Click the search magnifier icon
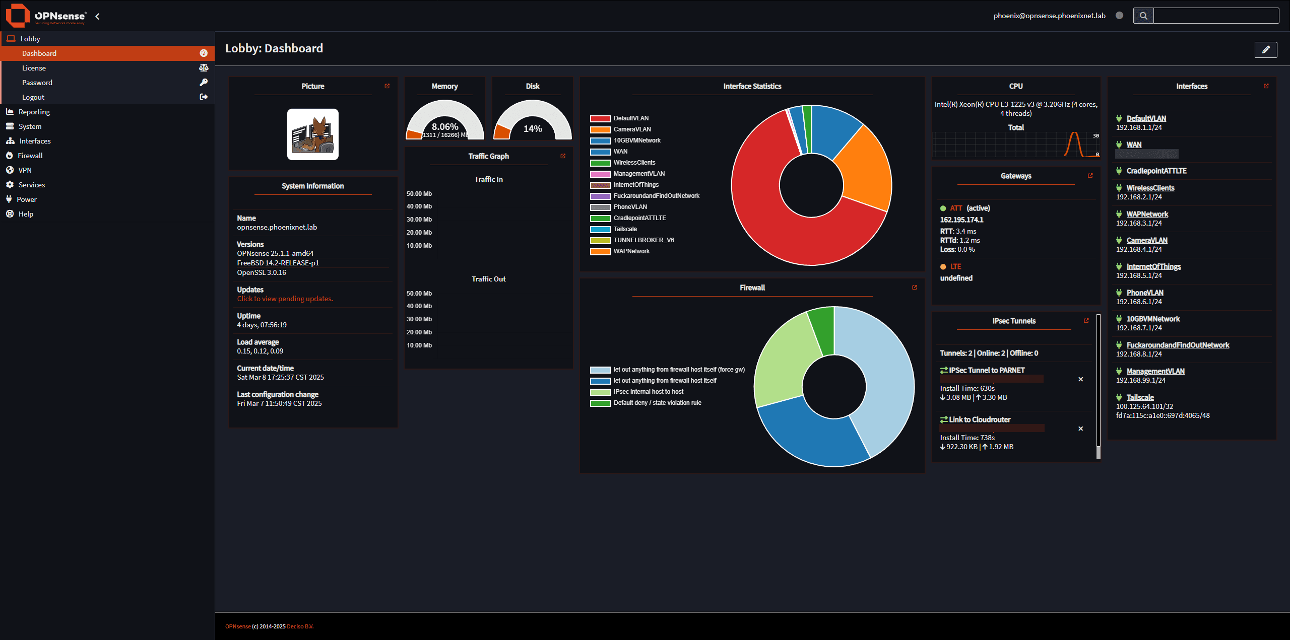 pos(1143,16)
